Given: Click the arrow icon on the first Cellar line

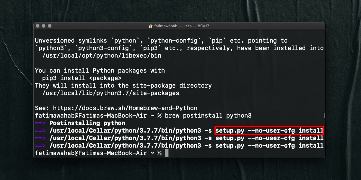Looking at the screenshot, I should [39, 130].
